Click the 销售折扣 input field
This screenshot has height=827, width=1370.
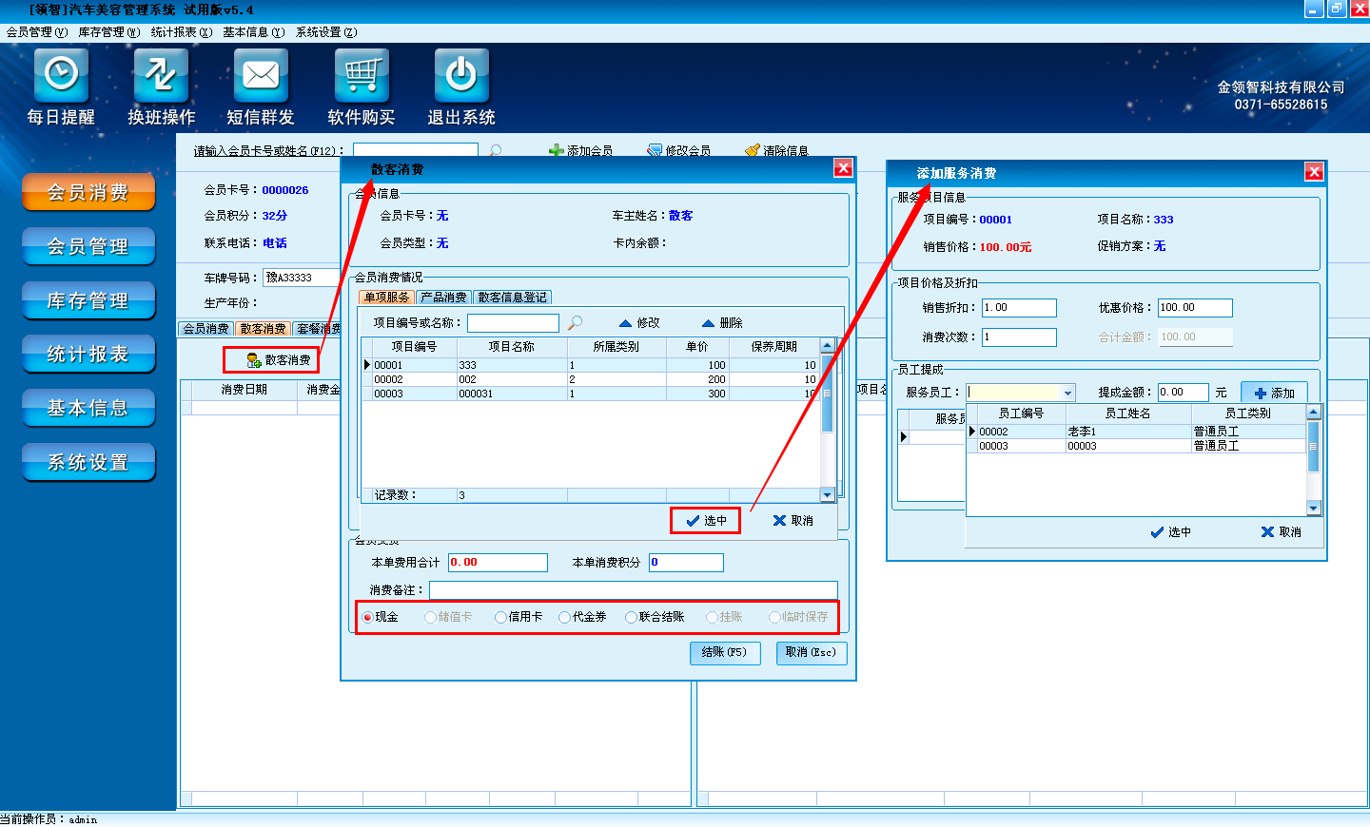point(1019,308)
